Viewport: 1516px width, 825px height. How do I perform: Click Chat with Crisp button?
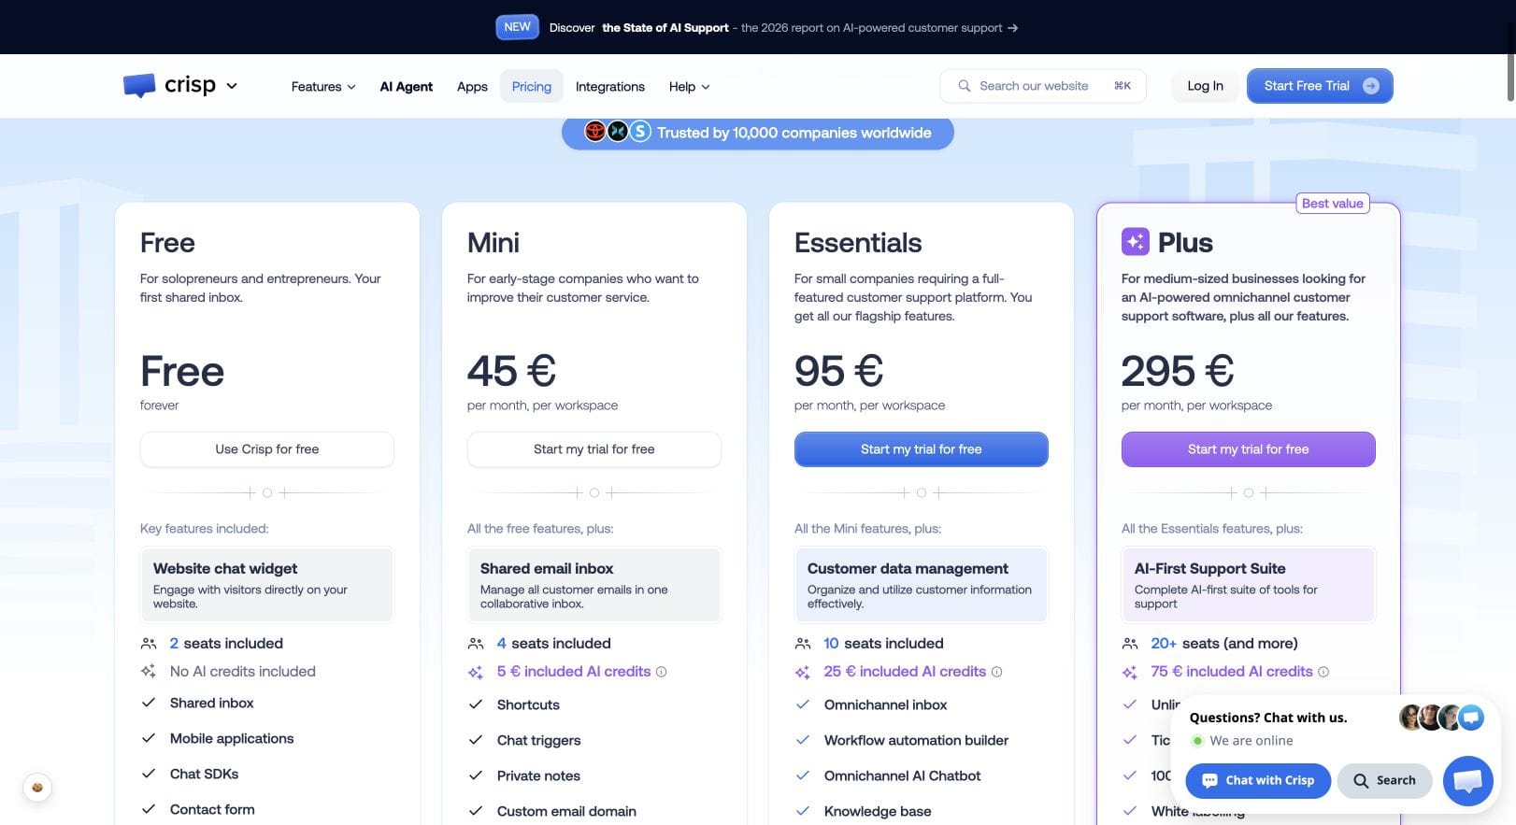1258,780
